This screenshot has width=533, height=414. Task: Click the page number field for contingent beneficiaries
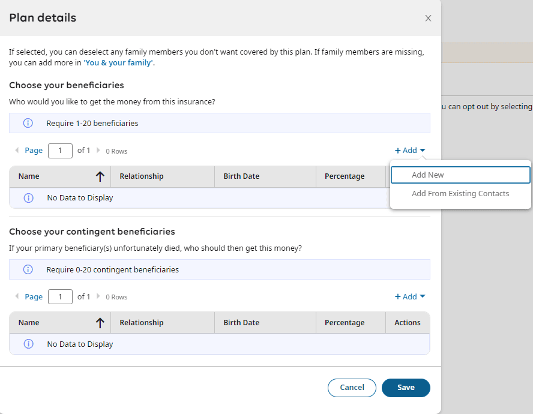pyautogui.click(x=60, y=296)
